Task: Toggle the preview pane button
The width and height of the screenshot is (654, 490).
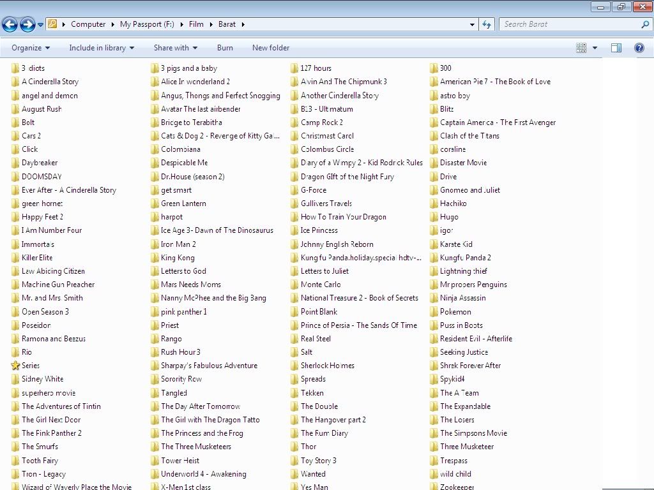Action: pos(616,48)
